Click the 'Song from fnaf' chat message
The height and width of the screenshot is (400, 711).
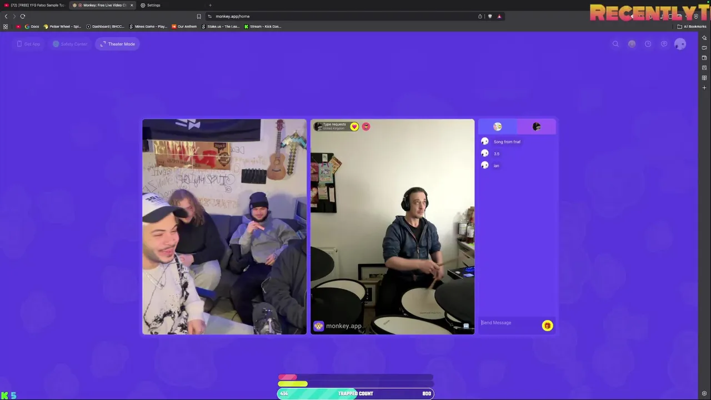point(507,142)
